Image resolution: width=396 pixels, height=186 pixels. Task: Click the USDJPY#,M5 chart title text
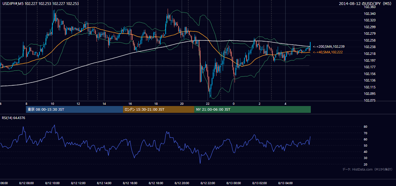point(40,4)
